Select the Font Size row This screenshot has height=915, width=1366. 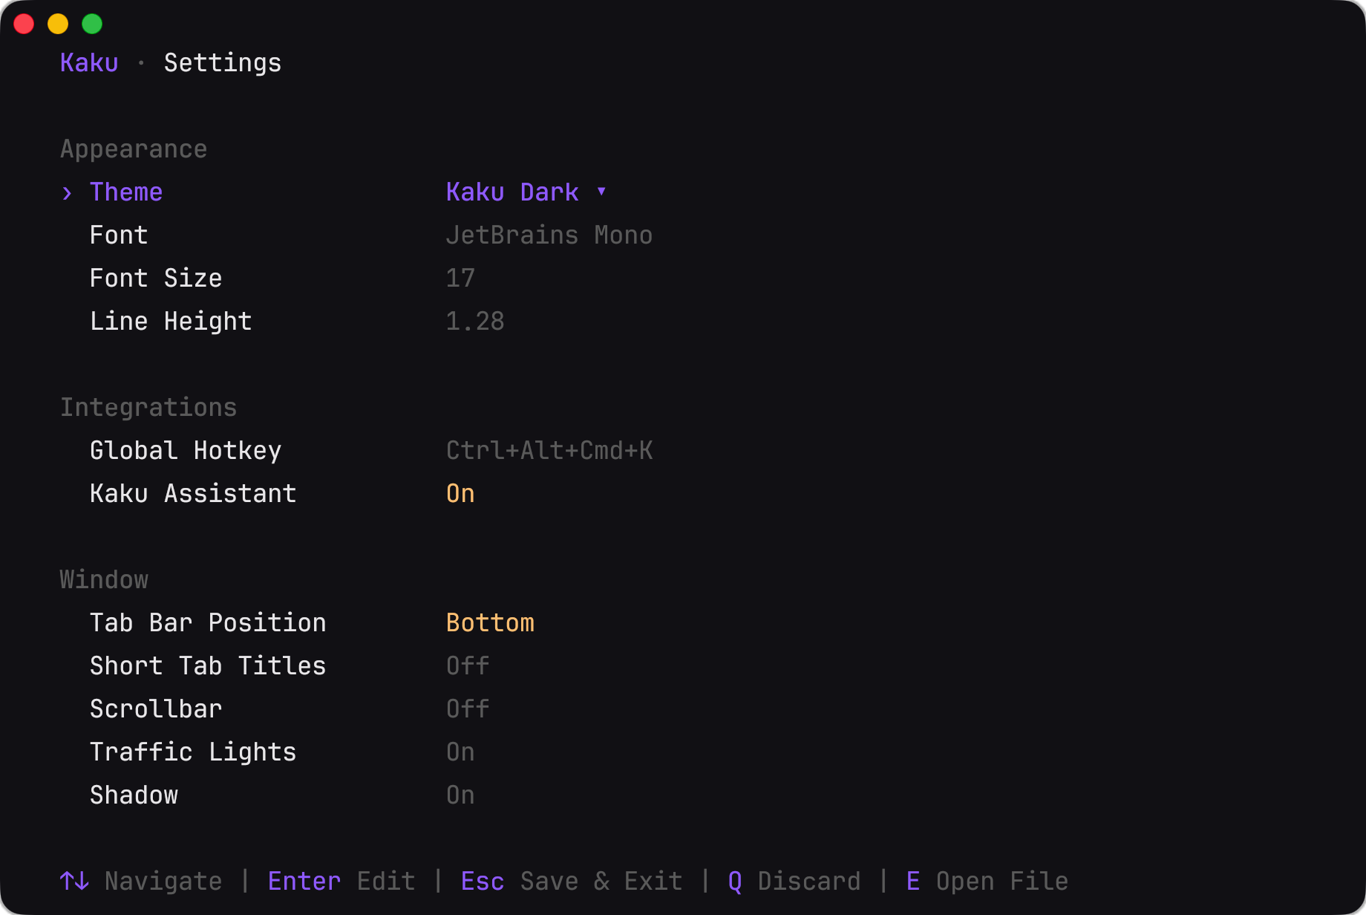pyautogui.click(x=156, y=279)
